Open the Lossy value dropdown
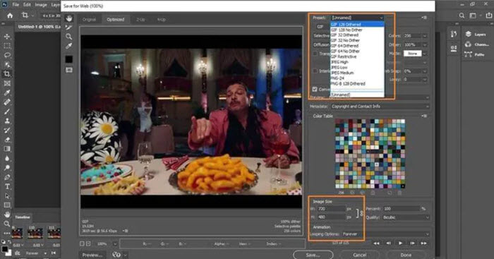 click(425, 80)
